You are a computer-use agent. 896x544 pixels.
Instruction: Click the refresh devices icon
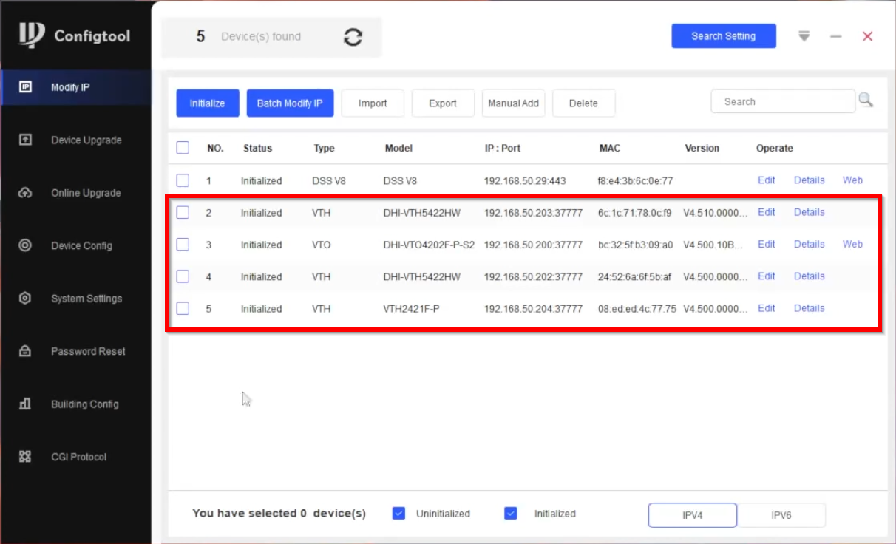pos(353,37)
